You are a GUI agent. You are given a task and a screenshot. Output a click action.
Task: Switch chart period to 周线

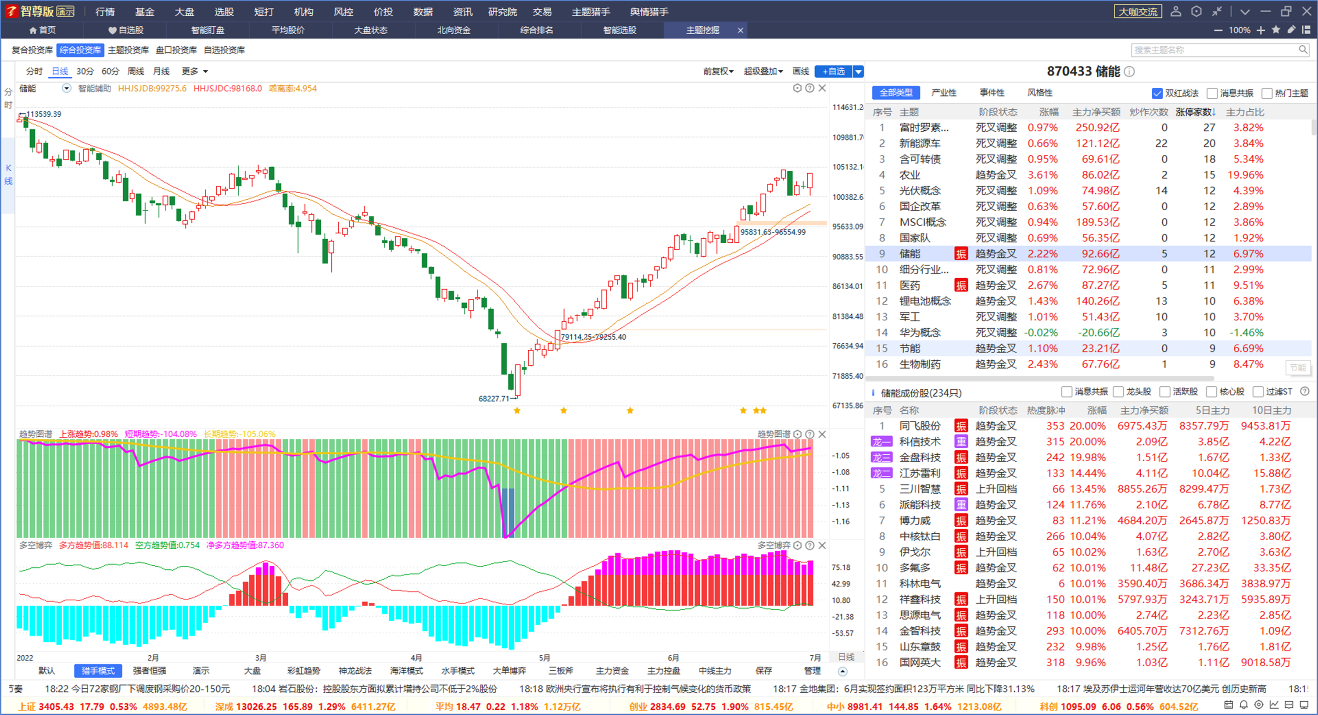point(136,72)
